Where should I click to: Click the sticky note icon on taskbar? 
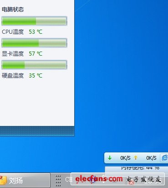[x=3, y=181]
